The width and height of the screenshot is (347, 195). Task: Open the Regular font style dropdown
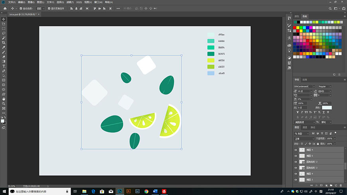tap(324, 86)
